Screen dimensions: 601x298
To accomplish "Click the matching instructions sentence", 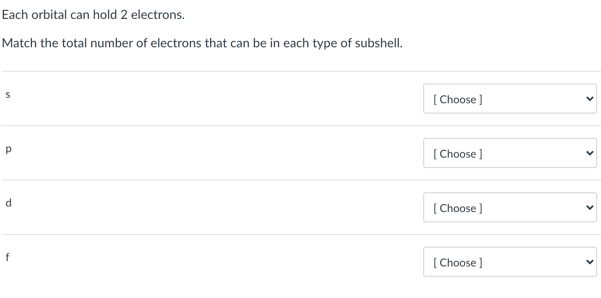I will (x=202, y=43).
